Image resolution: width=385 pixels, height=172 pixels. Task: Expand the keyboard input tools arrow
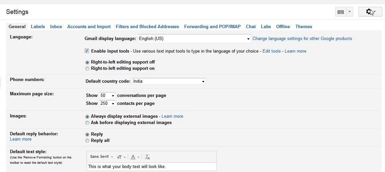point(349,12)
